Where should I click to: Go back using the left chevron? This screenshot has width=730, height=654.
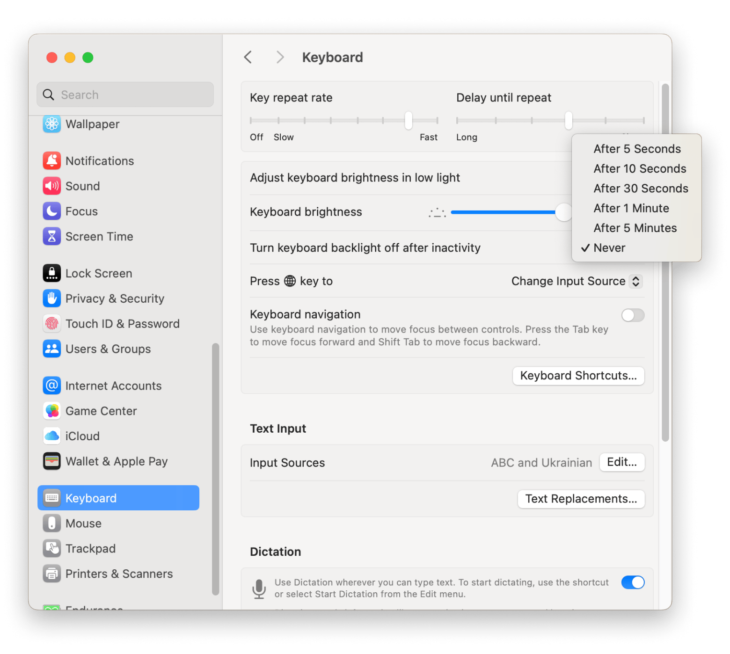coord(248,58)
